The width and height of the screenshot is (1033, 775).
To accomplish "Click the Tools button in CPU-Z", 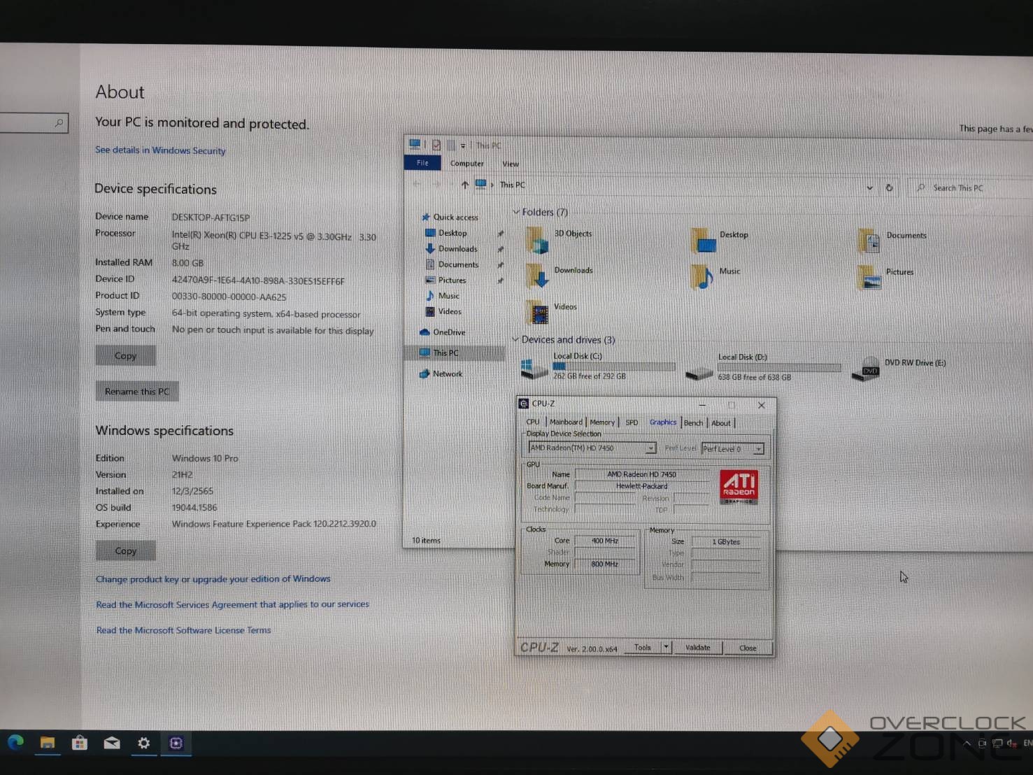I will 642,647.
